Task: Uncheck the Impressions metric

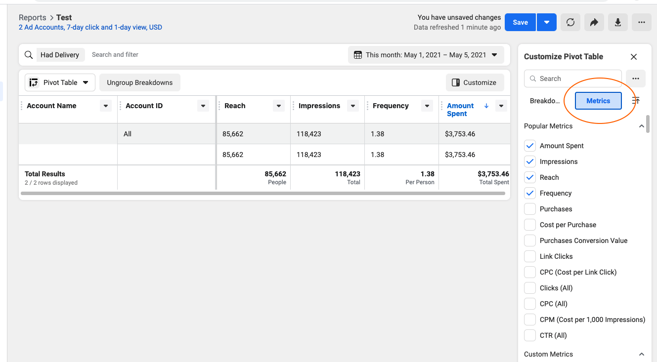Action: coord(529,161)
